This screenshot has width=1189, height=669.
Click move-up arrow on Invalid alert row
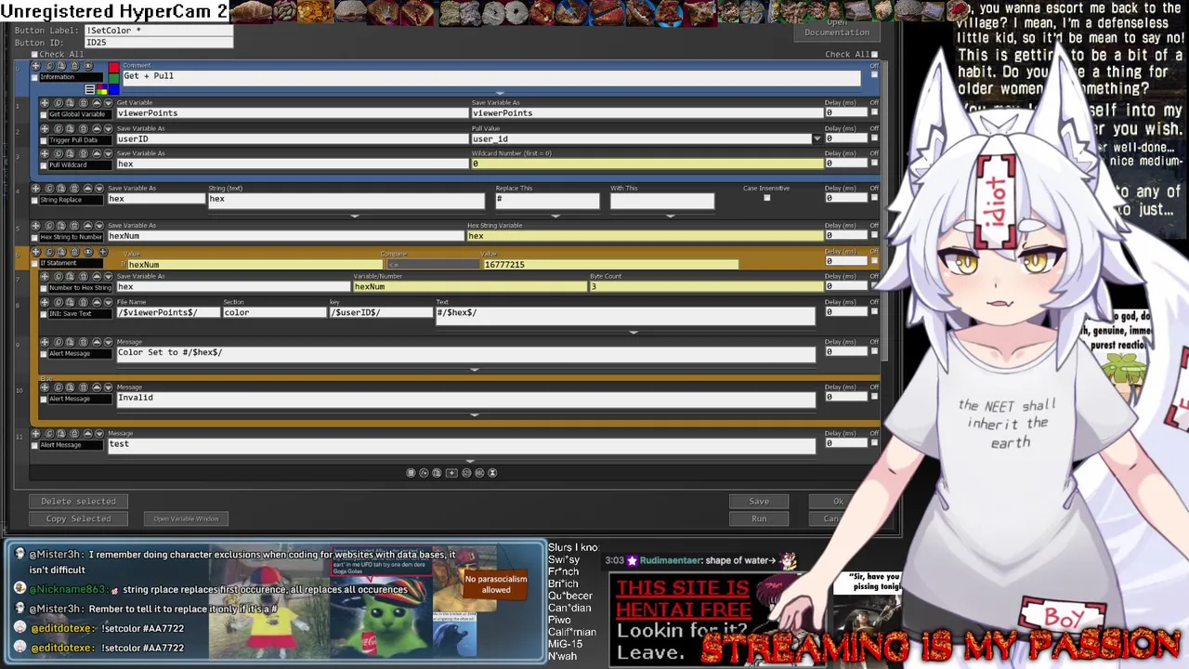[97, 387]
